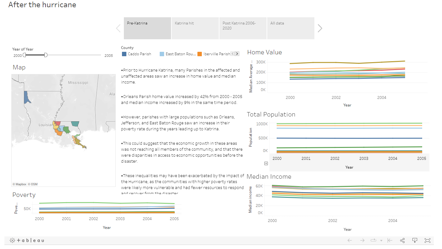442x249 pixels.
Task: Click the green parish region on map
Action: (x=67, y=129)
